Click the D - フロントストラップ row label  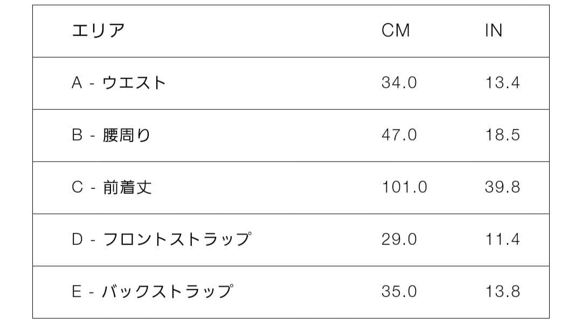click(x=161, y=240)
